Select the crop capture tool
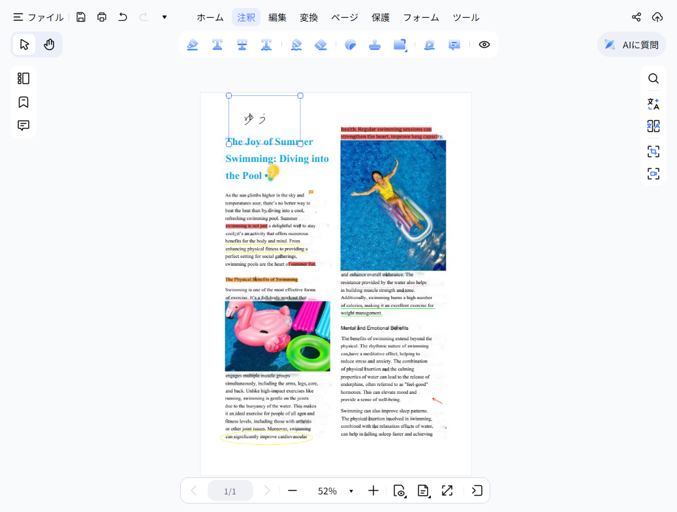677x512 pixels. click(653, 152)
